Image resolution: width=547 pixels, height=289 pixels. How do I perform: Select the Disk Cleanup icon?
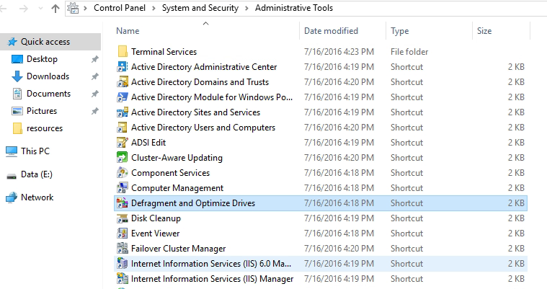(x=122, y=218)
